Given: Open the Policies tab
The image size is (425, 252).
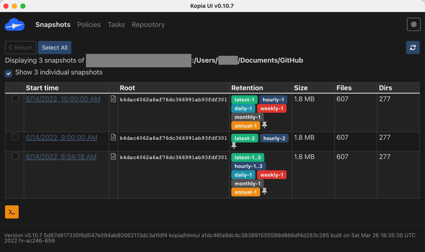Looking at the screenshot, I should 89,24.
